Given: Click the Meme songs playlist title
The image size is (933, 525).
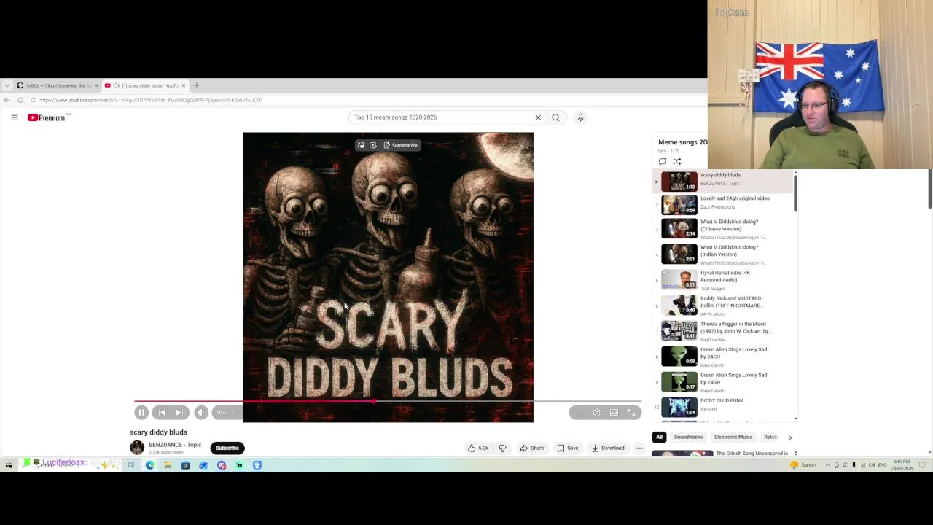Looking at the screenshot, I should (x=682, y=142).
